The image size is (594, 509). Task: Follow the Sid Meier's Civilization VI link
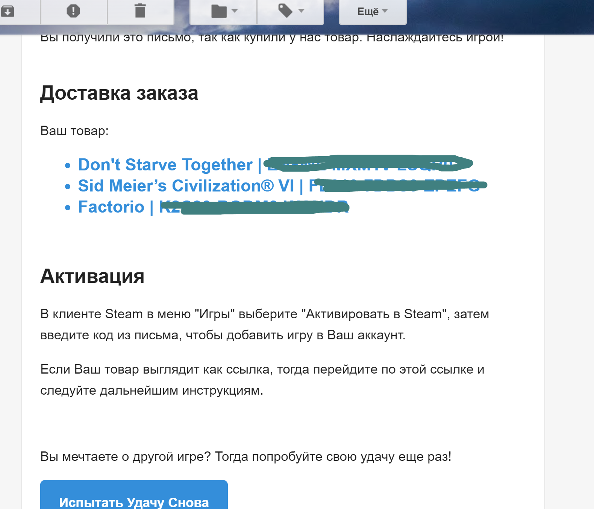pyautogui.click(x=186, y=186)
